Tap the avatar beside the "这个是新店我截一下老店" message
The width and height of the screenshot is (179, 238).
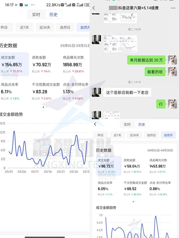pos(96,92)
